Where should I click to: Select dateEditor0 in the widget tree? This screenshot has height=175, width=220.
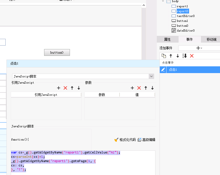pos(186,30)
